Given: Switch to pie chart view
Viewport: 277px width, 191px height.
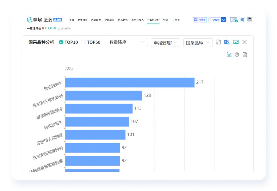Looking at the screenshot, I should (x=237, y=55).
